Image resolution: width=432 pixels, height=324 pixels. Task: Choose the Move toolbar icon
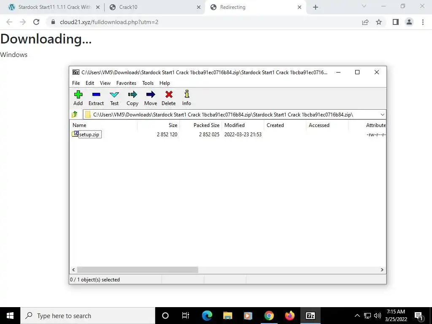point(151,98)
